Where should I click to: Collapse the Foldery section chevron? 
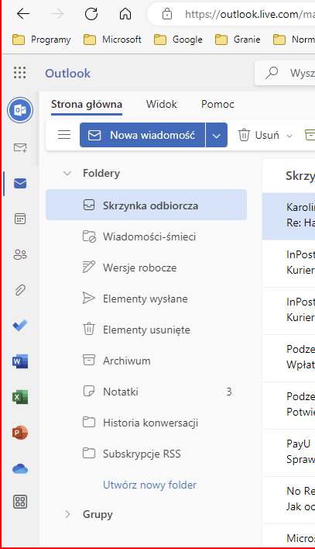pos(67,174)
